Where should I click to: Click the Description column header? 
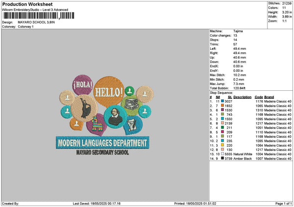[x=242, y=97]
